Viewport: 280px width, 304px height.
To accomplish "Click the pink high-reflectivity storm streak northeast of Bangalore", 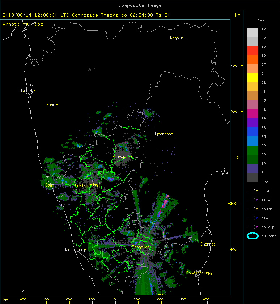I will [x=164, y=205].
